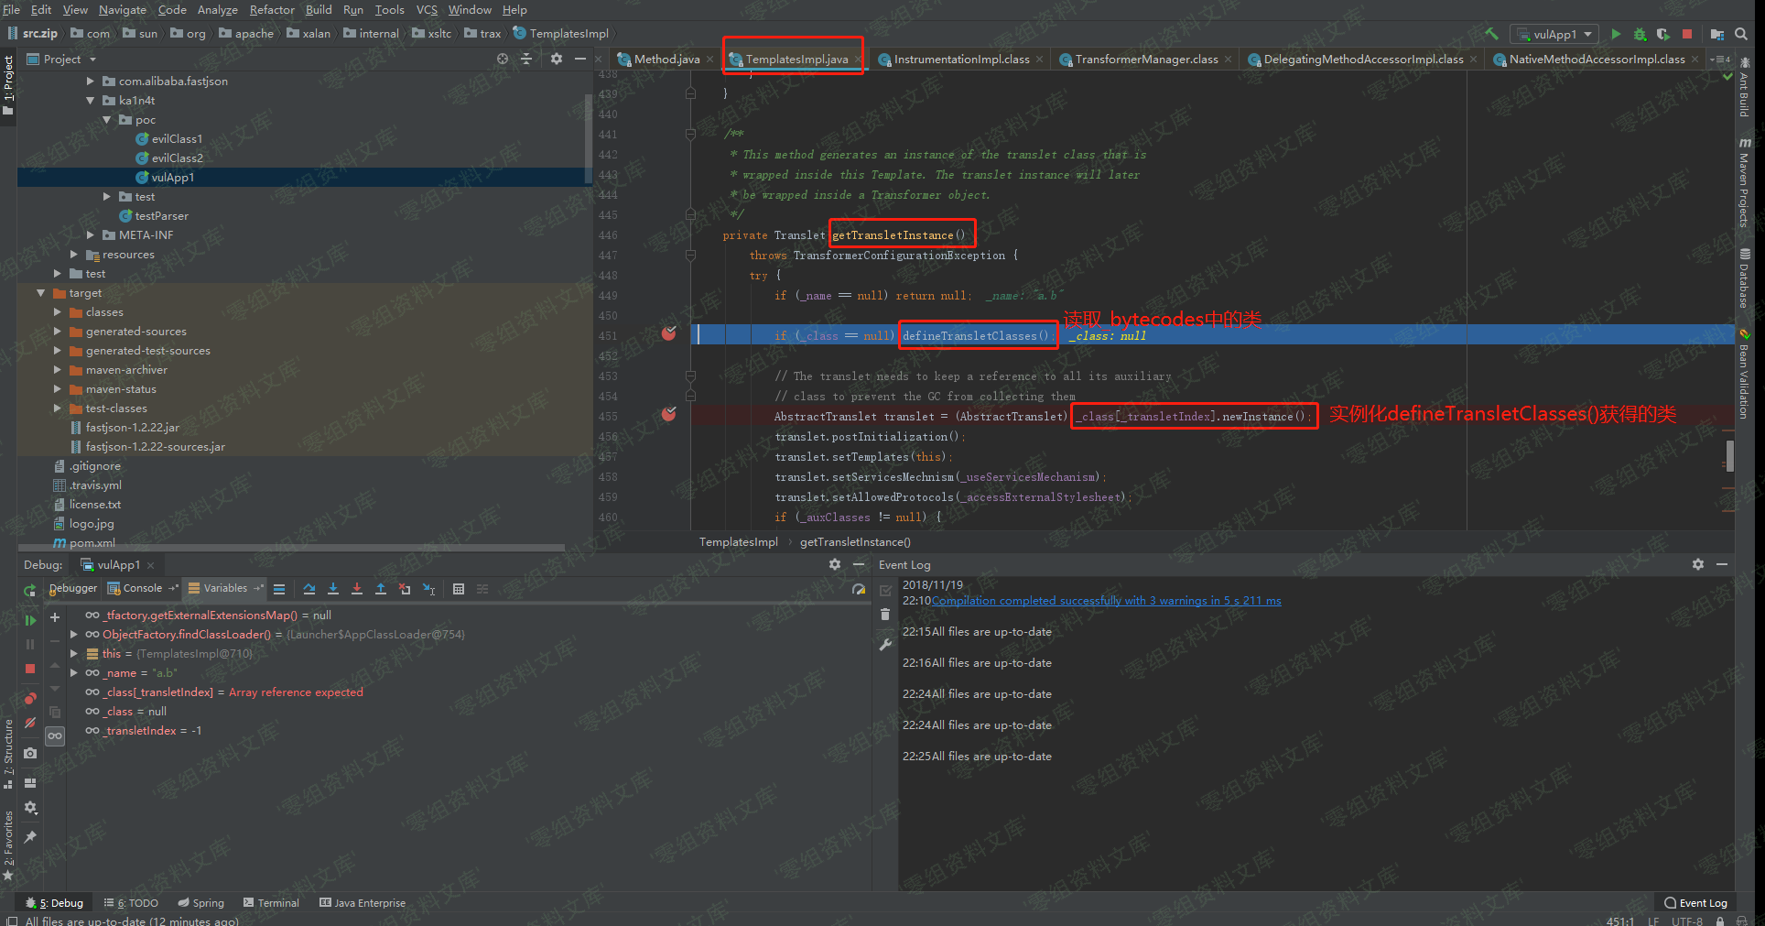Resume program from debug sidebar
The height and width of the screenshot is (926, 1765).
coord(30,620)
